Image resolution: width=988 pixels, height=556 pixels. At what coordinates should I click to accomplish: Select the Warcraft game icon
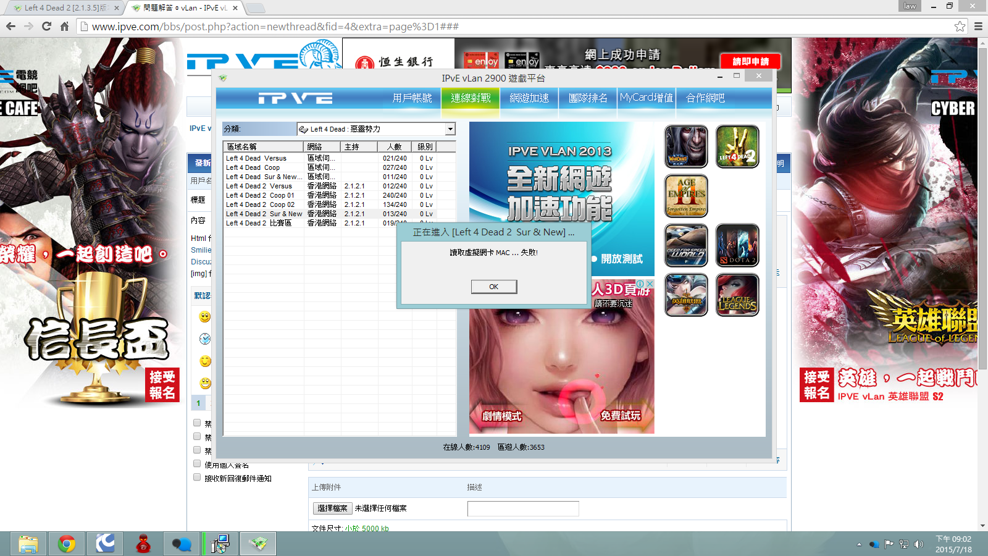pos(686,146)
